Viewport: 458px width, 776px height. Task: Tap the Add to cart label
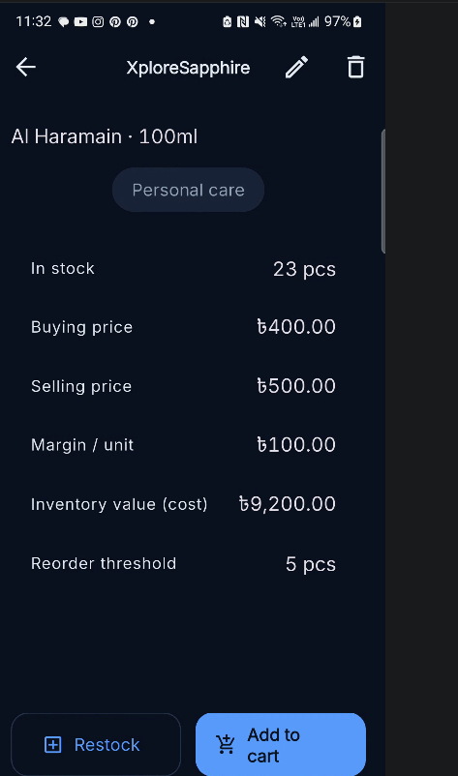[x=274, y=745]
